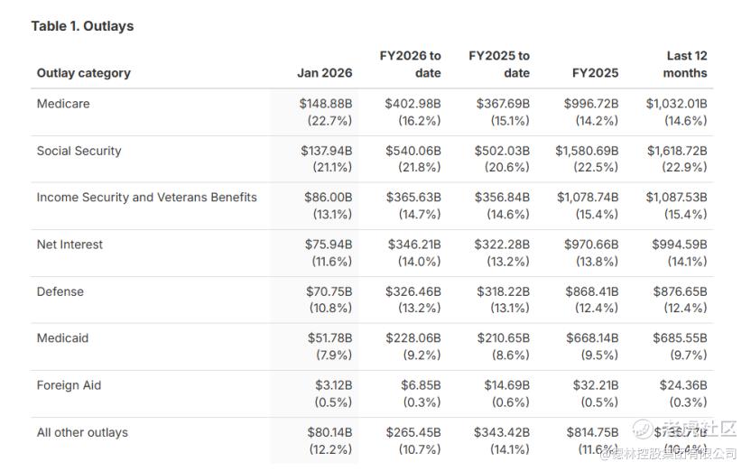
Task: Click Medicare's $148.88B Jan 2026 value
Action: coord(326,104)
